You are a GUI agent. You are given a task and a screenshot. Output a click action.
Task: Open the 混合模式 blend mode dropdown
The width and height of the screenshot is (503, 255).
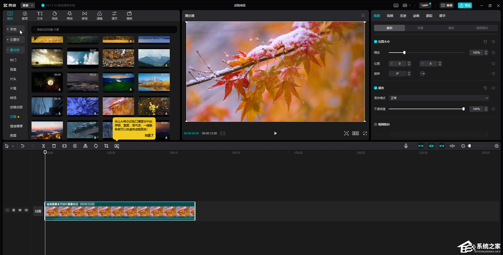point(439,98)
